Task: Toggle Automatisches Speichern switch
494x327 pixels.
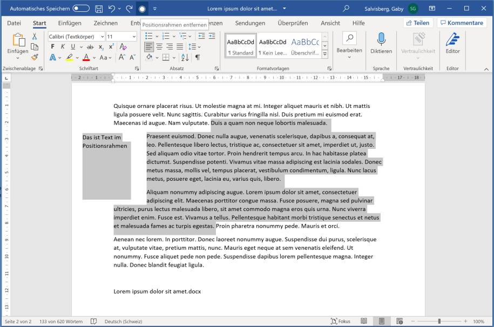Action: click(81, 9)
